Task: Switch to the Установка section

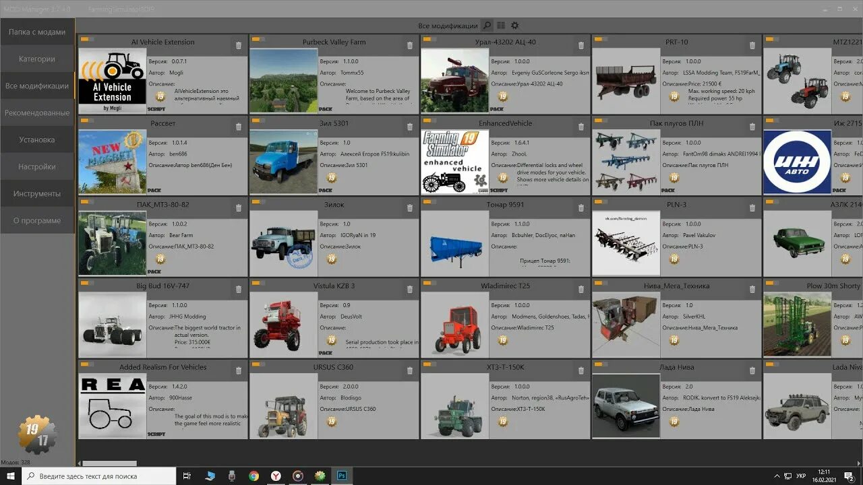Action: (x=37, y=139)
